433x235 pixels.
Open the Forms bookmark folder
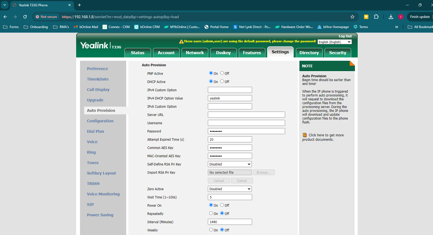coord(11,27)
